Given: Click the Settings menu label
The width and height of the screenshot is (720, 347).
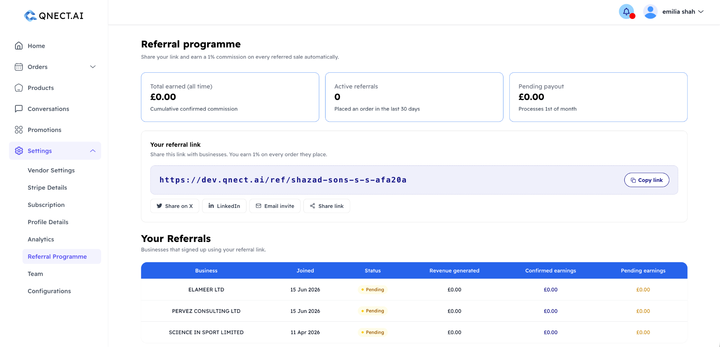Looking at the screenshot, I should coord(40,151).
